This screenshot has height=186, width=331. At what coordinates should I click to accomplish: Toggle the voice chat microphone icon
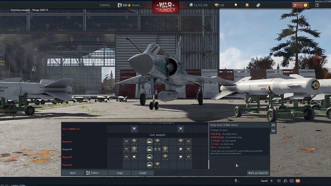tap(236, 180)
